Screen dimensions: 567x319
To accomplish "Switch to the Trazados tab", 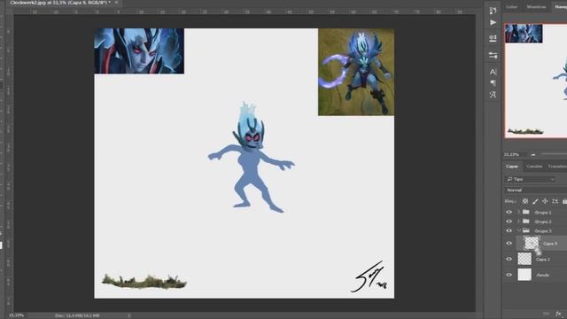I will [x=557, y=167].
